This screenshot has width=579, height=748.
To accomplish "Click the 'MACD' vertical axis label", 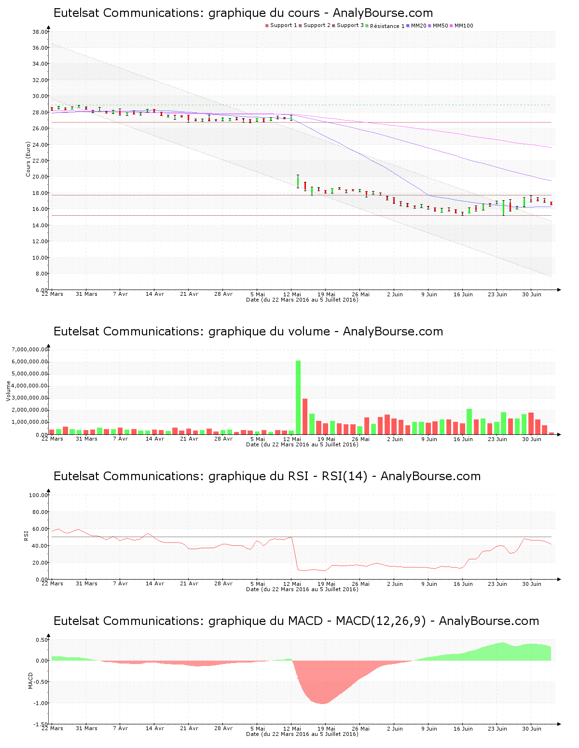I will coord(30,680).
